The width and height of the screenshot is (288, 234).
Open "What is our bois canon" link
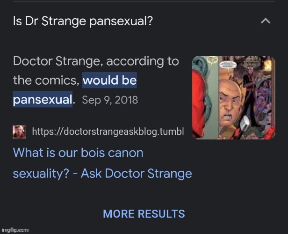tap(78, 153)
